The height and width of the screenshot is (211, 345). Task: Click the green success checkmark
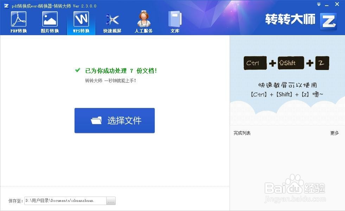(x=77, y=70)
